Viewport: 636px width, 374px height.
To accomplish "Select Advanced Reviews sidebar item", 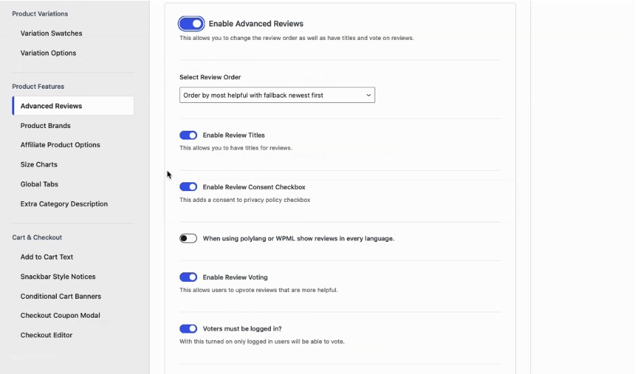I will 51,106.
